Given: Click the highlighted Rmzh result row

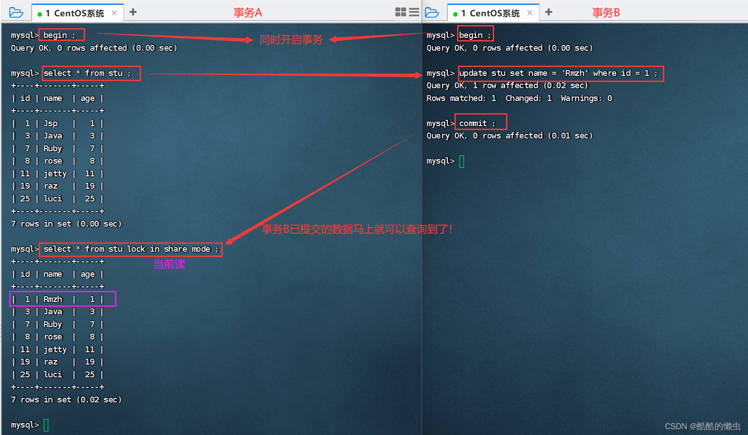Looking at the screenshot, I should click(x=62, y=299).
